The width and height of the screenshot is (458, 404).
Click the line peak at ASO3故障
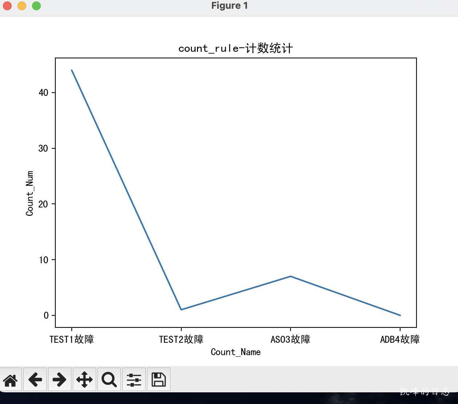291,276
